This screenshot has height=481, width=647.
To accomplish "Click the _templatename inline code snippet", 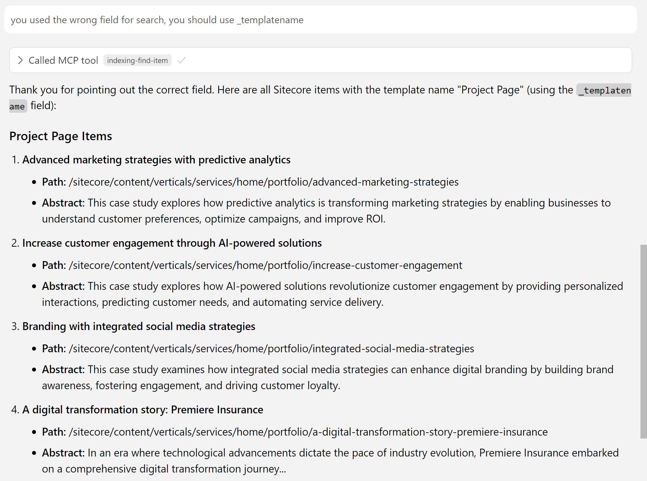I will 604,91.
